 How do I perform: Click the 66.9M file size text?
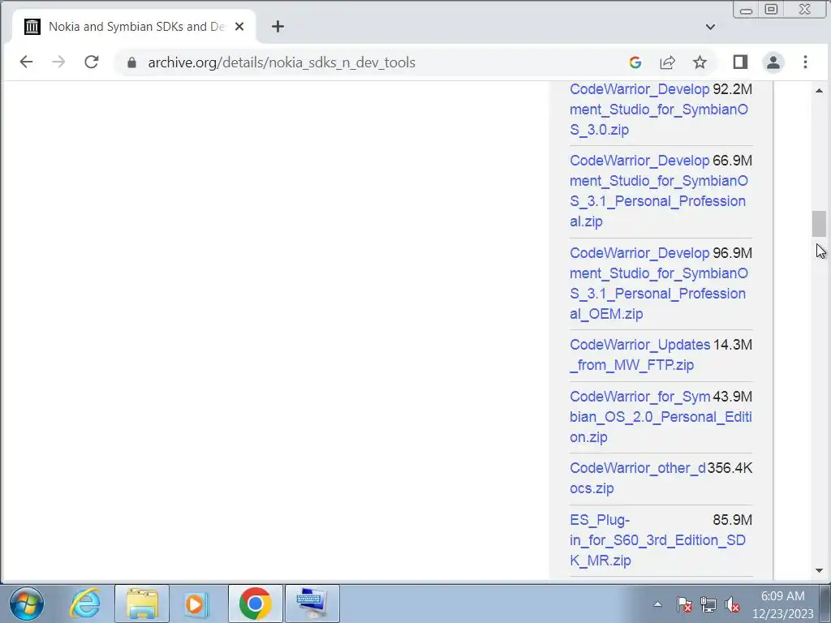click(733, 161)
